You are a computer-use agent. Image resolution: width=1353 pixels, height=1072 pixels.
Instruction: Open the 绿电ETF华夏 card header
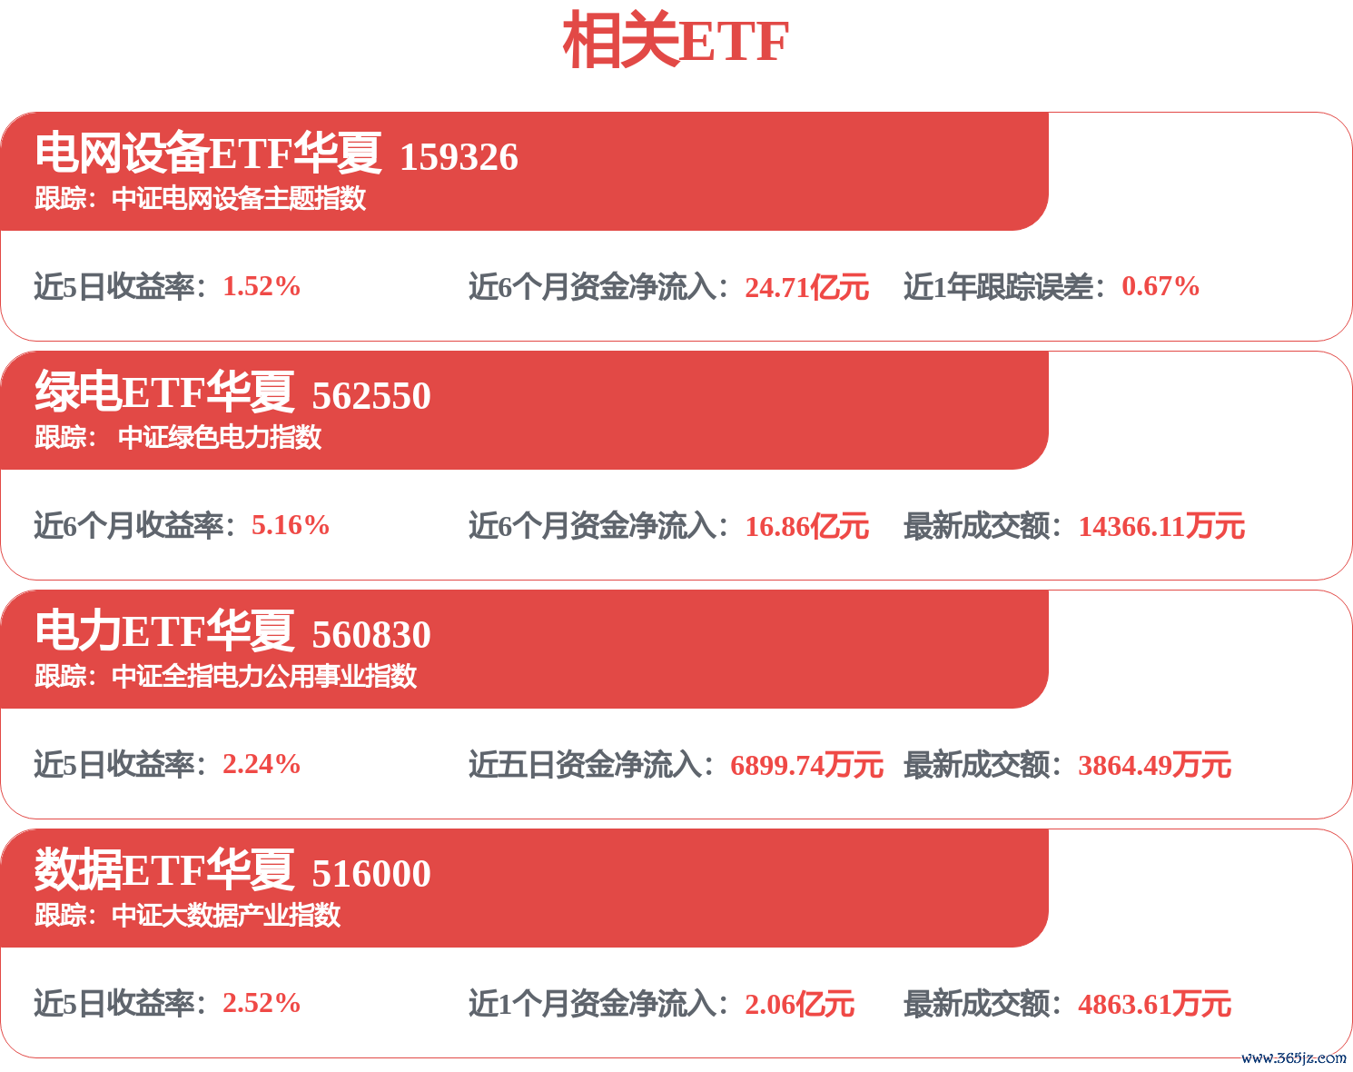[x=524, y=410]
